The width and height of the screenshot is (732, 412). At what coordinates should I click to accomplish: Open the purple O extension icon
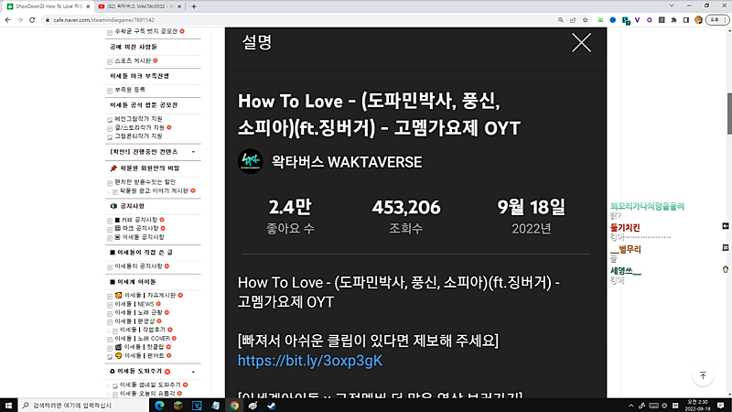[650, 20]
